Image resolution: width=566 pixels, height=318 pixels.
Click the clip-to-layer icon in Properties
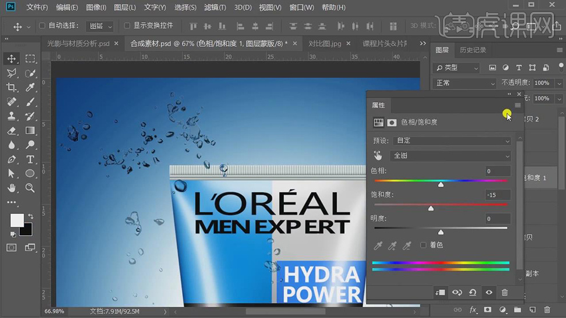[x=440, y=292]
